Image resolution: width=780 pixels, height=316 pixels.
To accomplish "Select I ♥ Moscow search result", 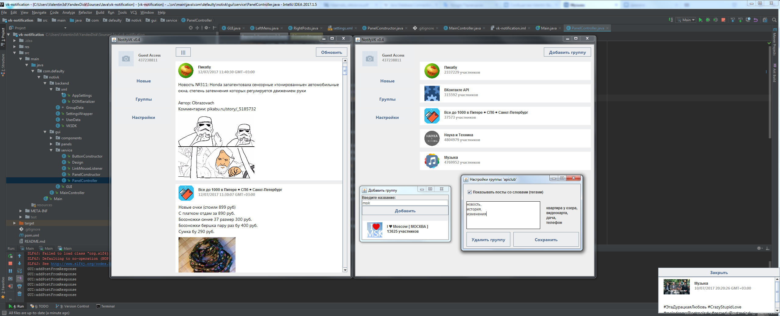I will pos(405,230).
